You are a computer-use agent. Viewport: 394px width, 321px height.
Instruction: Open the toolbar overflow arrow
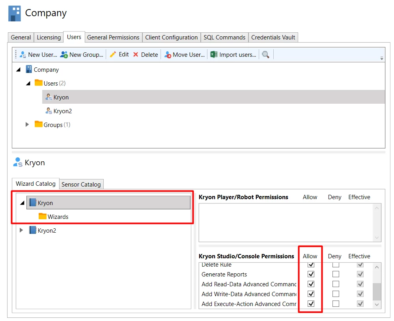[382, 58]
